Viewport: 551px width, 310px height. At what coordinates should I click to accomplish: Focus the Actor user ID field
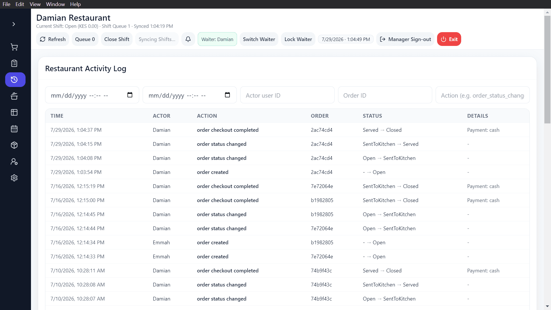tap(287, 95)
